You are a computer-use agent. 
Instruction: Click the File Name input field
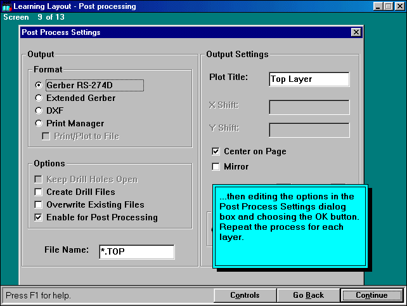coord(136,252)
